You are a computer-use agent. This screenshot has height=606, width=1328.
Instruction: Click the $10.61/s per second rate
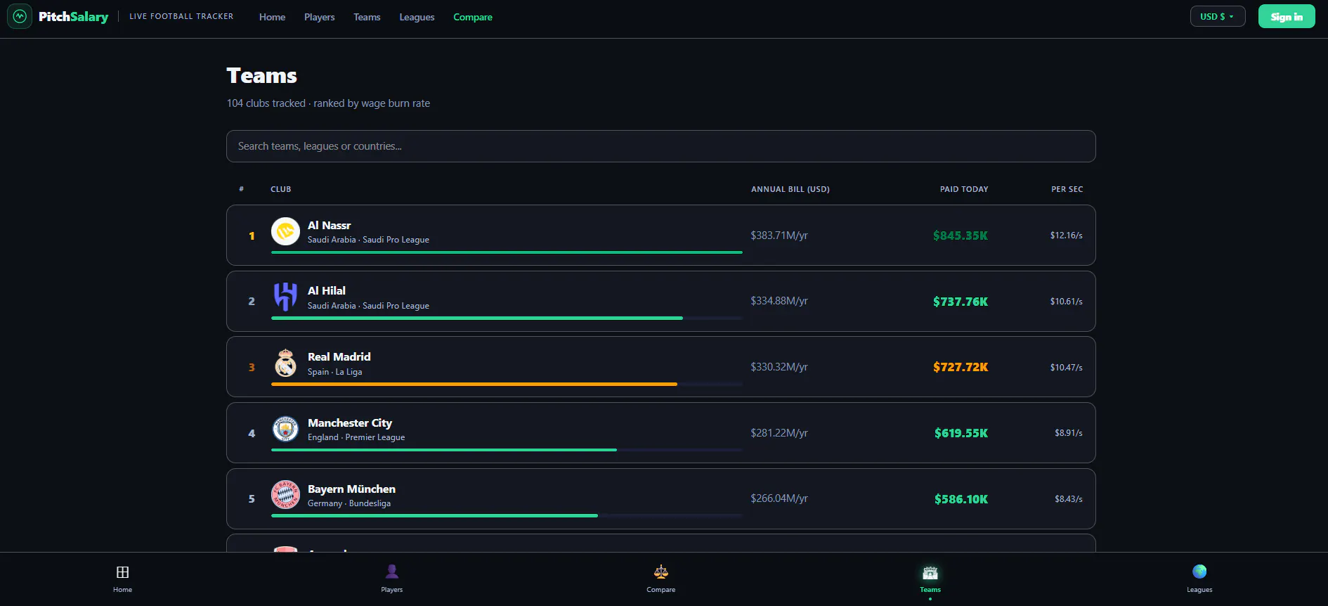pos(1067,301)
